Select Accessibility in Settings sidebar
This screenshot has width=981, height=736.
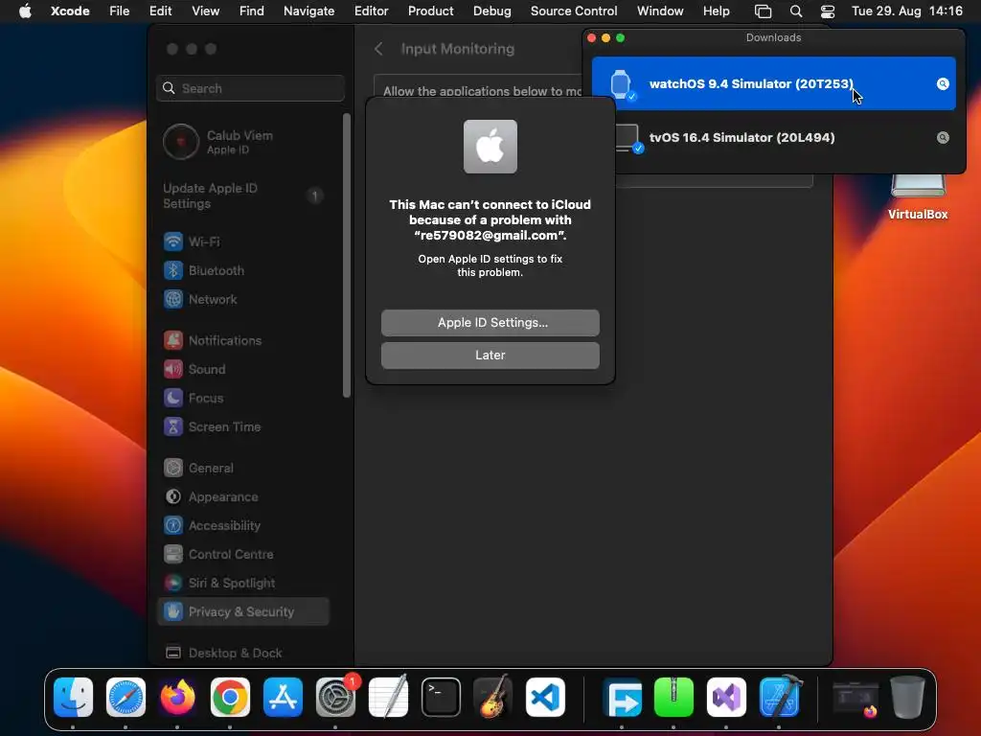pos(244,526)
